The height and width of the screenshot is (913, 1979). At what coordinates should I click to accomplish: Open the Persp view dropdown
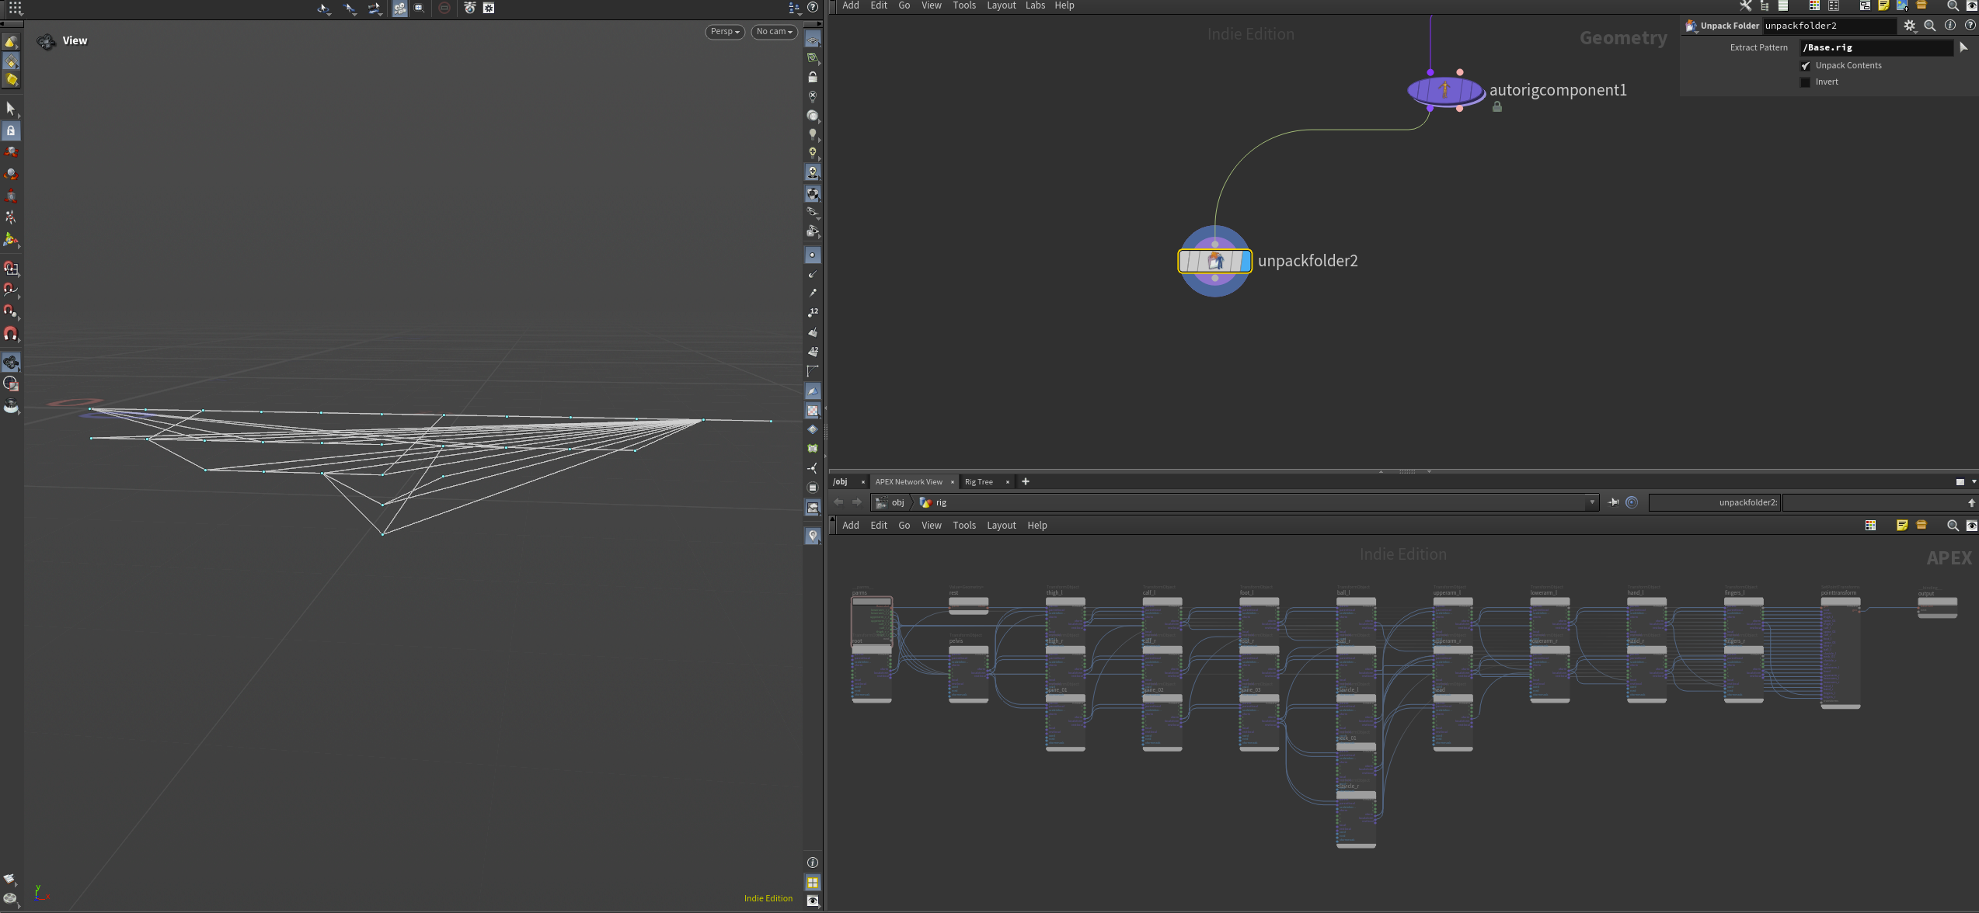pos(723,32)
